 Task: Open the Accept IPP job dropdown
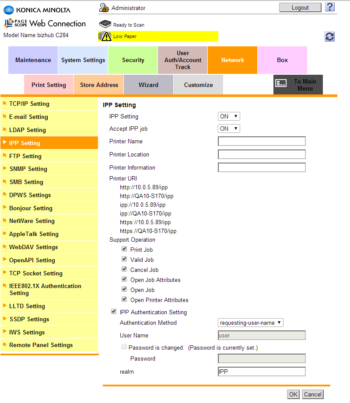coord(228,128)
